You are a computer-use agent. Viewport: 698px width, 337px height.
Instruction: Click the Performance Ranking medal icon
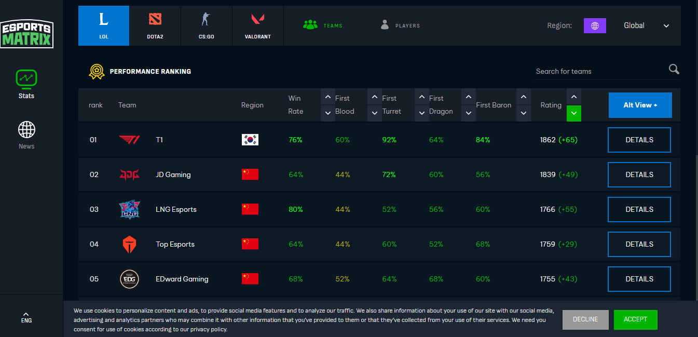click(x=97, y=71)
